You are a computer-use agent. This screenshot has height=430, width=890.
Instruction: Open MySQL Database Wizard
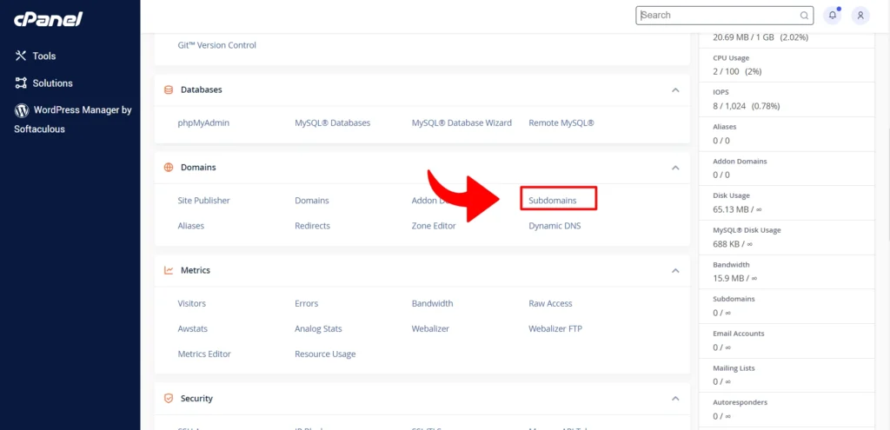click(462, 122)
